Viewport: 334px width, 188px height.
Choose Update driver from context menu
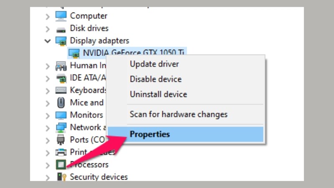click(154, 64)
